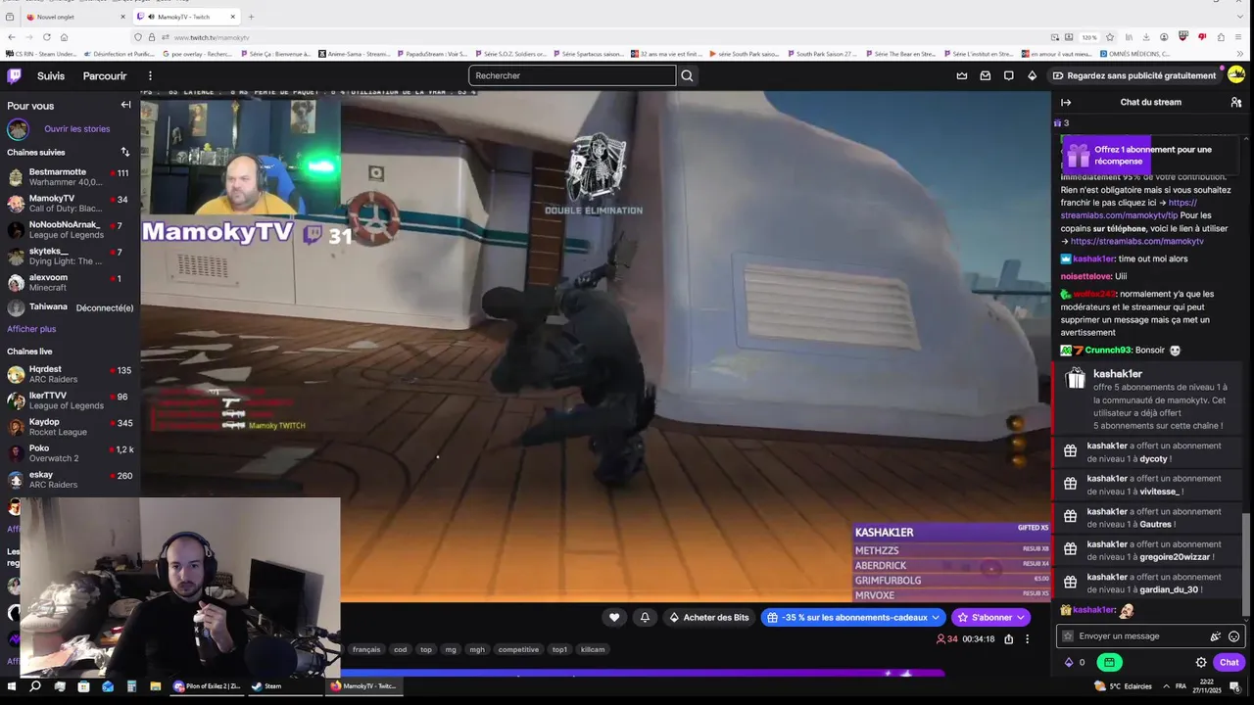Screen dimensions: 1254x705
Task: Sort followed channels with arrows icon
Action: click(x=124, y=152)
